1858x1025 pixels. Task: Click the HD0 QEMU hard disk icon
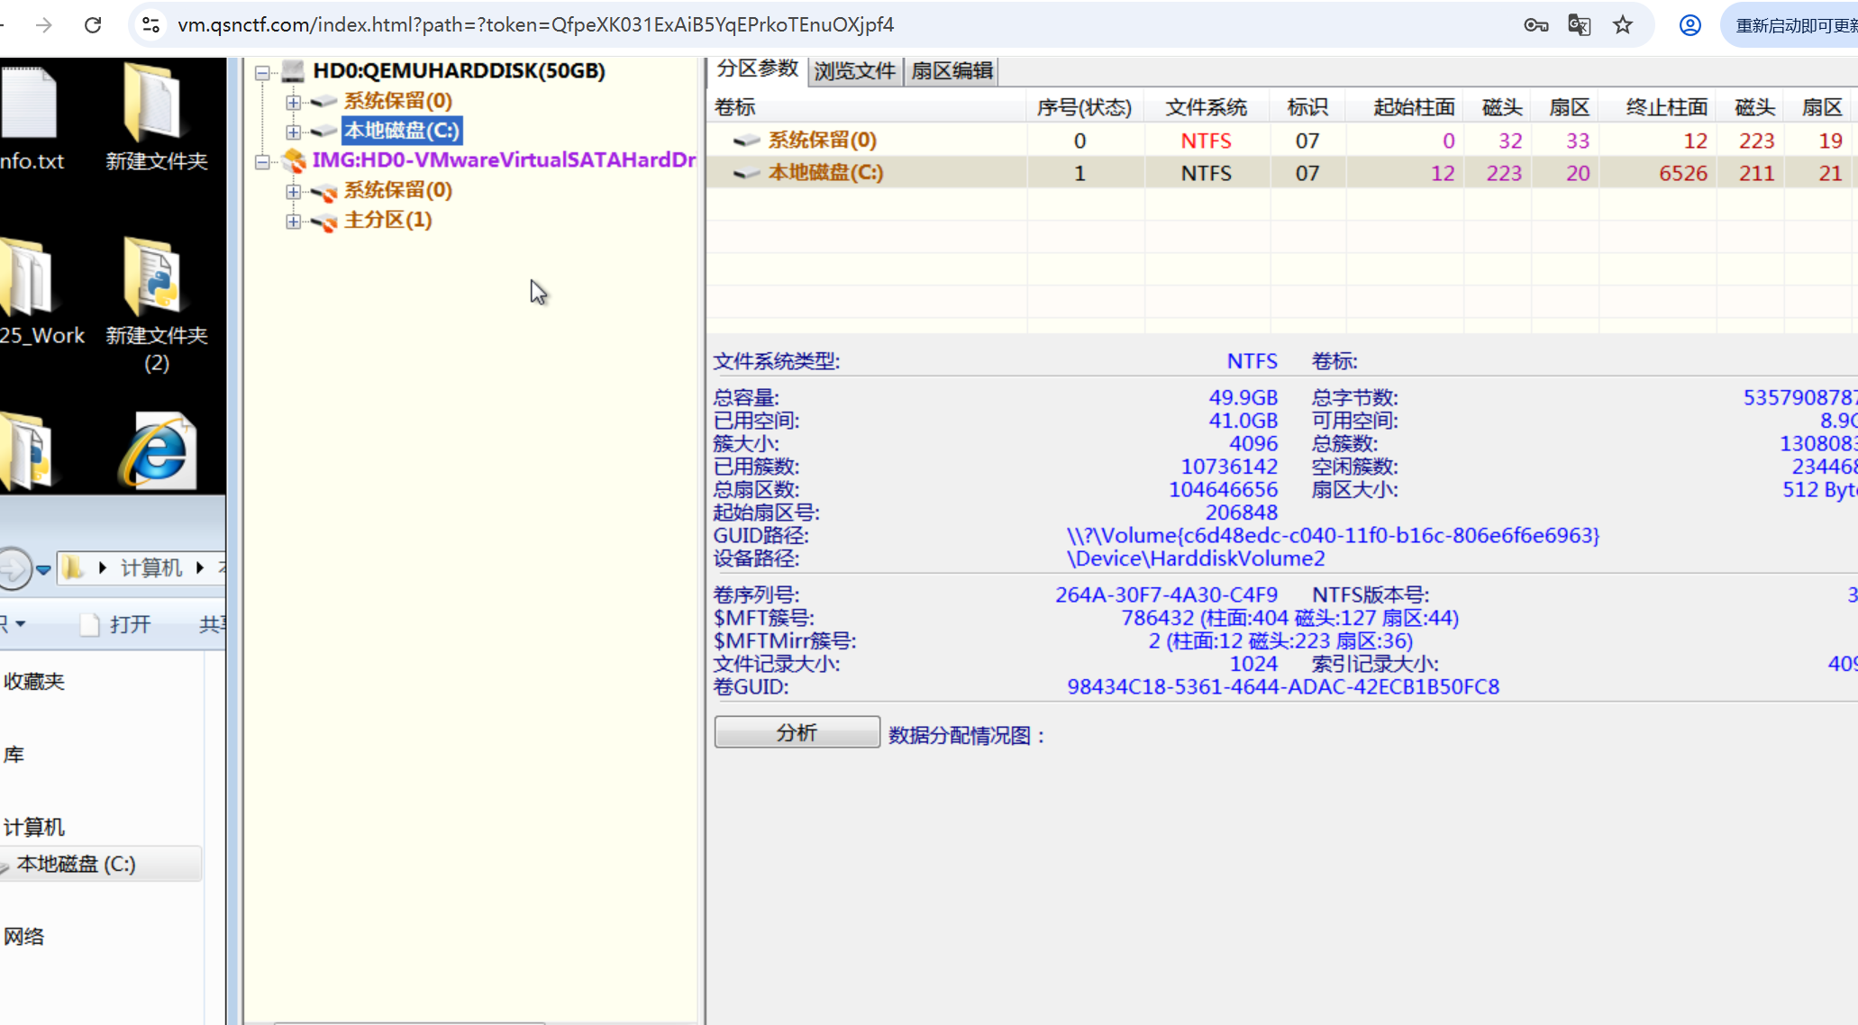tap(293, 70)
